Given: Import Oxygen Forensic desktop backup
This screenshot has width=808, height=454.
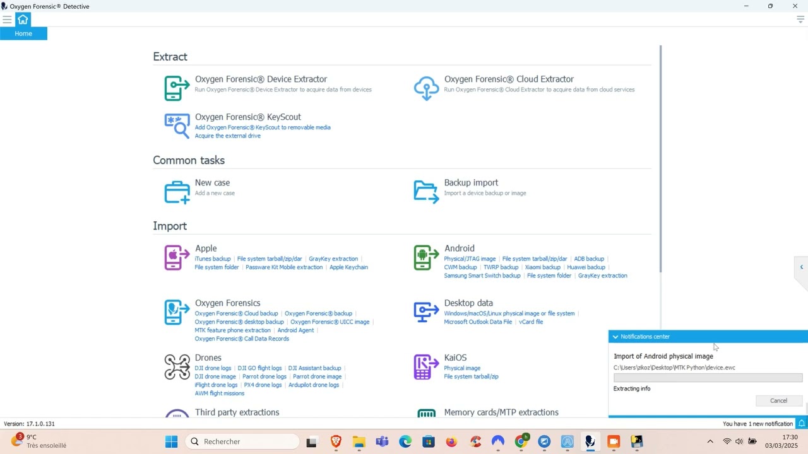Looking at the screenshot, I should (x=239, y=322).
